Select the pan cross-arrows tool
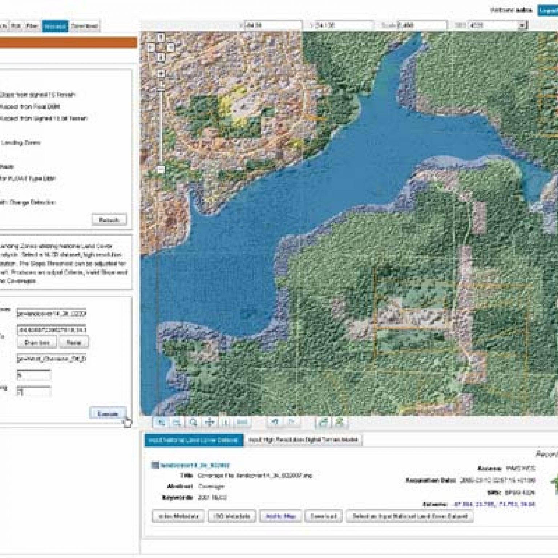Image resolution: width=558 pixels, height=558 pixels. 210,422
